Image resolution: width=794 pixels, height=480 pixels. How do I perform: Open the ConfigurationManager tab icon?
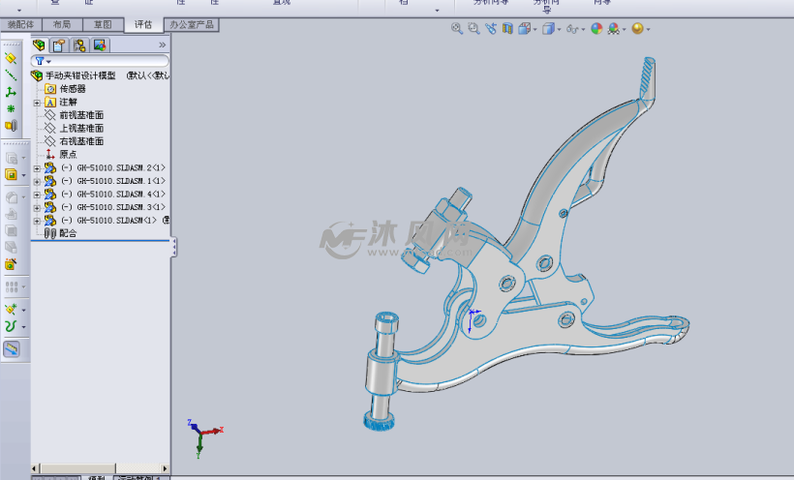(79, 45)
